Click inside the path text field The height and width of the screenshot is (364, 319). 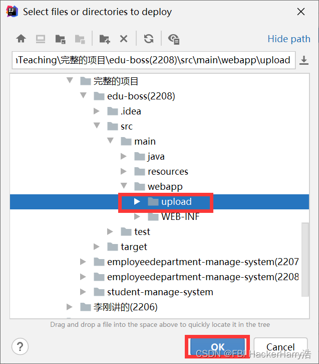[154, 60]
